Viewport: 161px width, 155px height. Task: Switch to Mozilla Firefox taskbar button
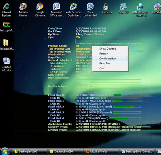101,151
